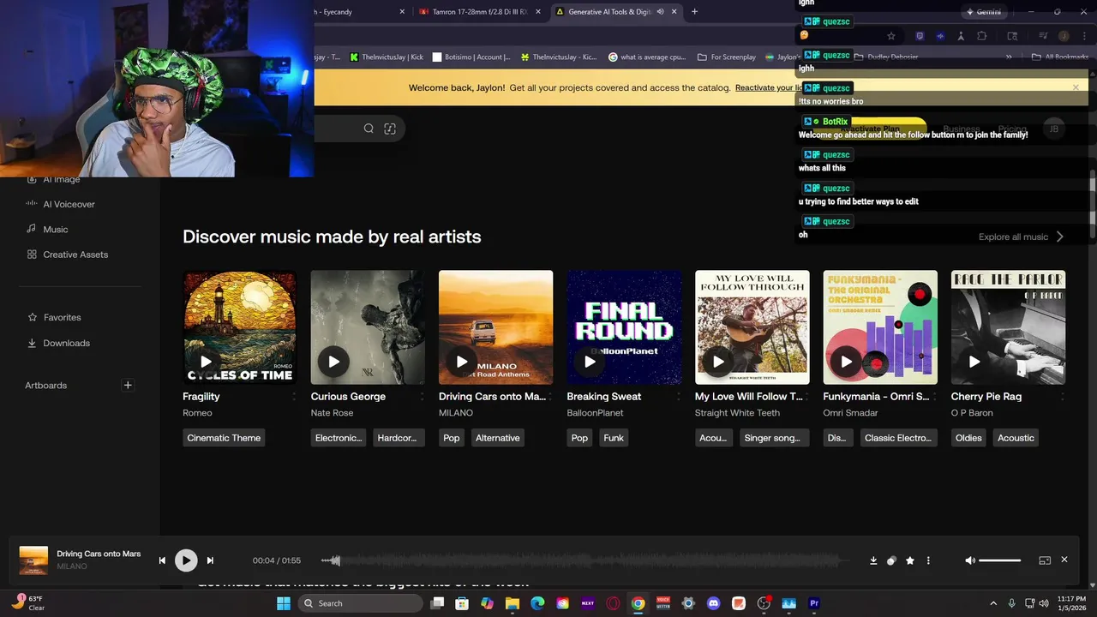Skip to next track in player bar
The width and height of the screenshot is (1097, 617).
coord(210,560)
